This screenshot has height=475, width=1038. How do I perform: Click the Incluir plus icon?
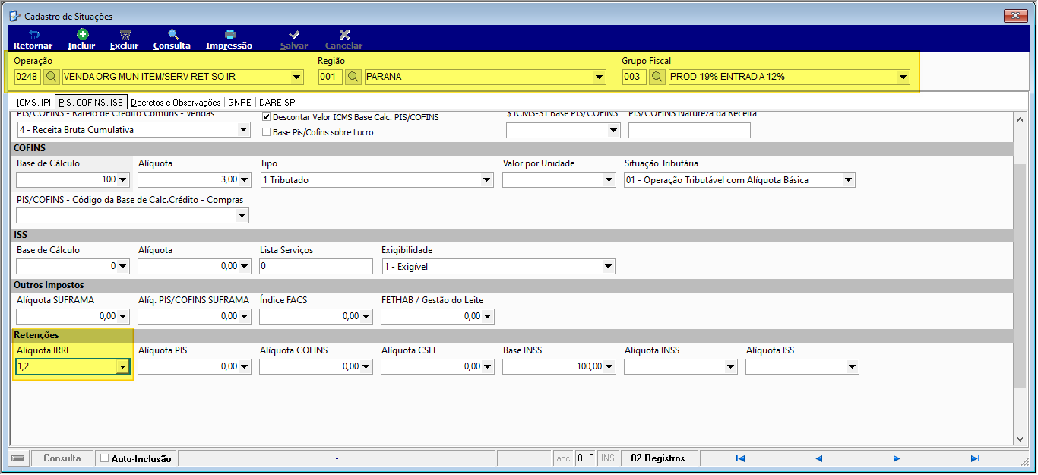(x=82, y=34)
